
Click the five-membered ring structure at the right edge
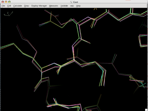143,41
